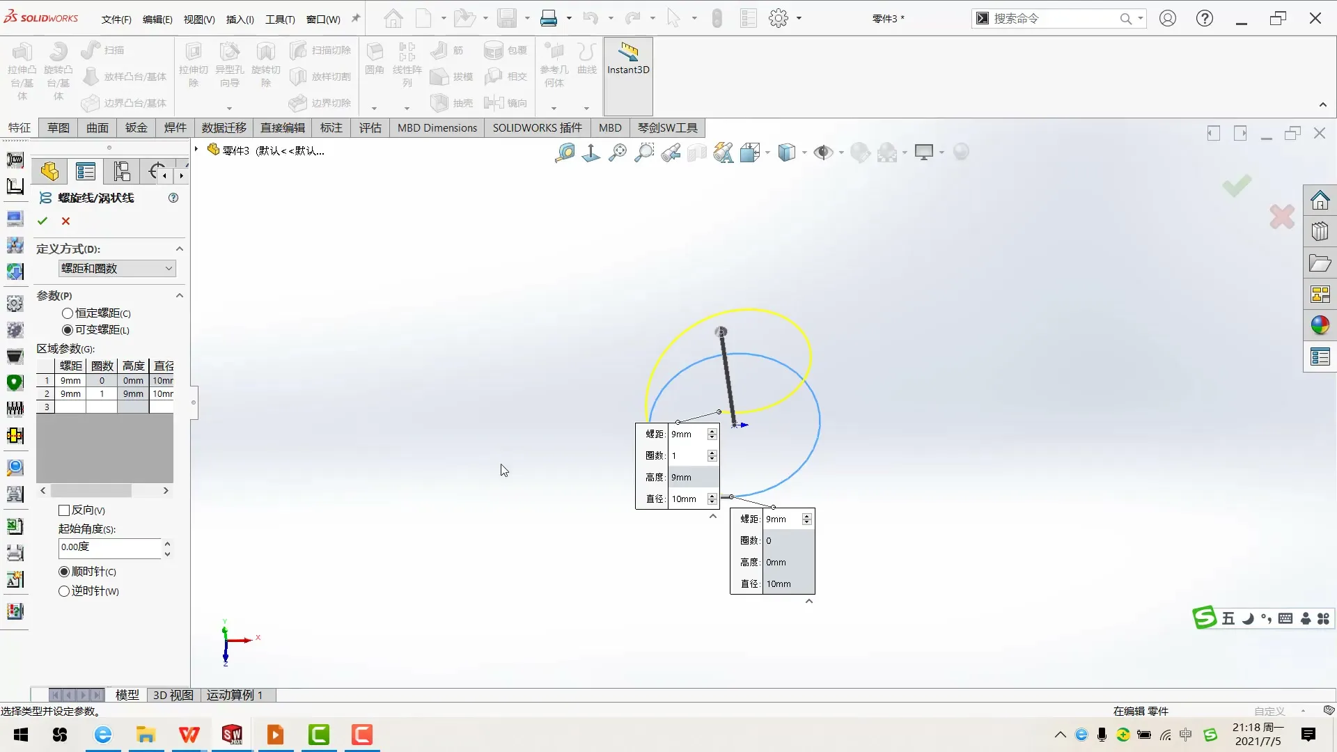Open the 定义方式 dropdown showing 螺距和圈数

point(116,268)
